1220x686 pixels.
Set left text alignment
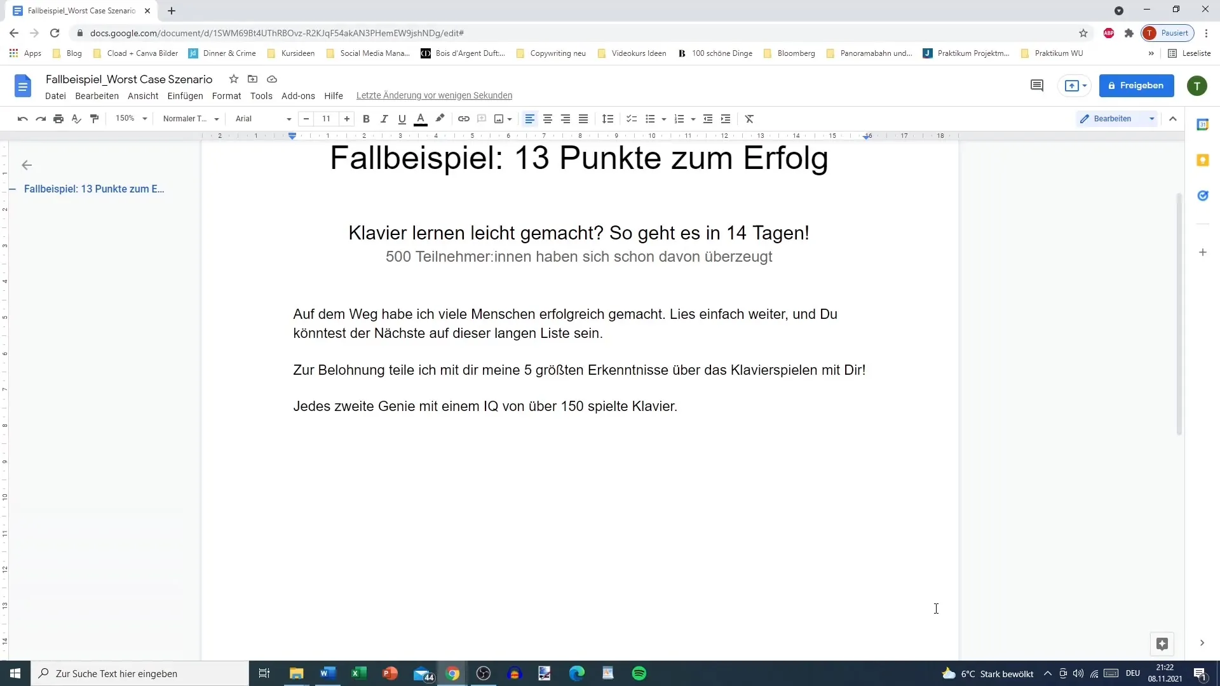pos(530,119)
